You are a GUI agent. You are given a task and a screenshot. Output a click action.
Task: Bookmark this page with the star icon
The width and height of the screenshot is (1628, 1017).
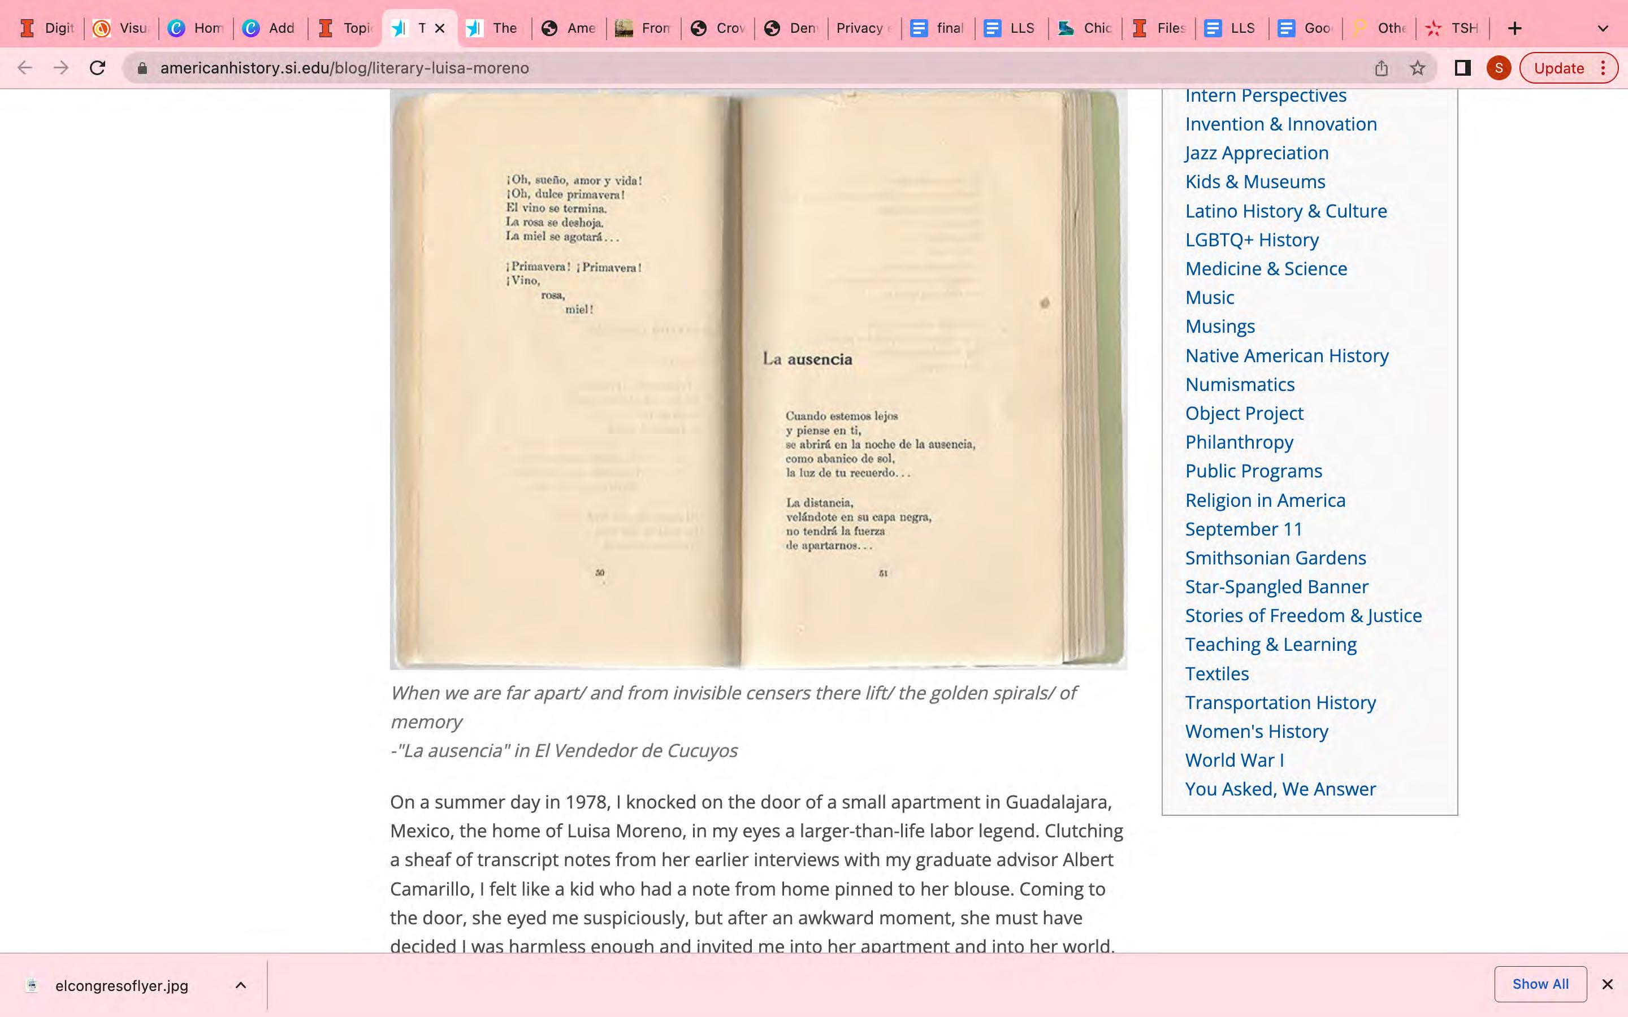pos(1418,68)
